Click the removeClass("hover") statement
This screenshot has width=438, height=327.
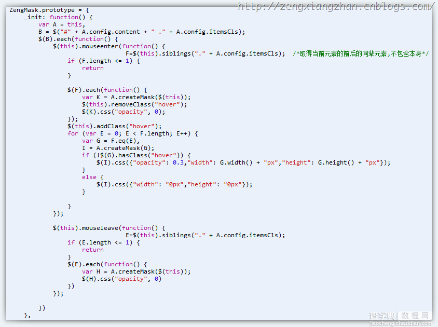[x=134, y=104]
